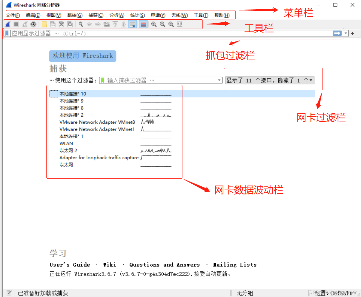The height and width of the screenshot is (297, 361).
Task: Click the 欢迎使用 Wireshark banner
Action: [83, 56]
